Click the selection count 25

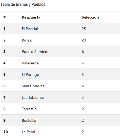84,29
